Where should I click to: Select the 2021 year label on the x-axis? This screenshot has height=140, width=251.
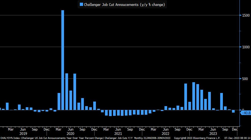pos(118,134)
